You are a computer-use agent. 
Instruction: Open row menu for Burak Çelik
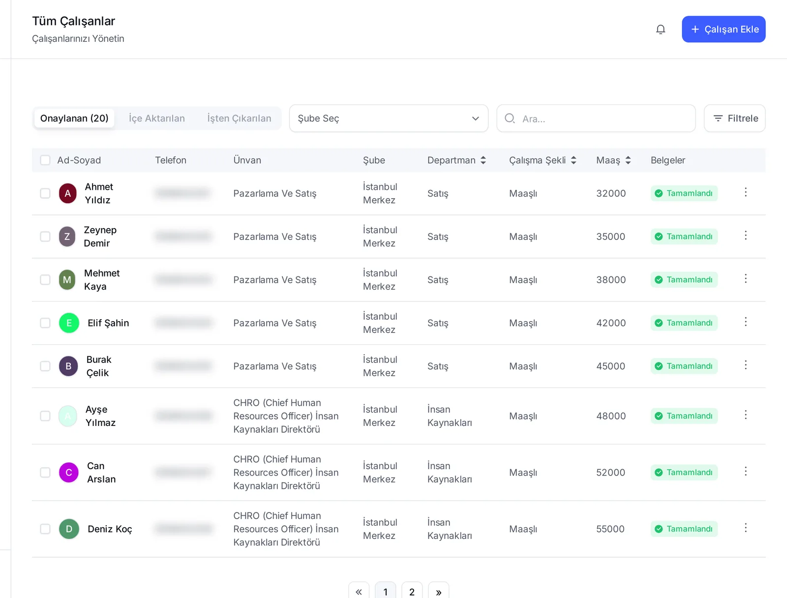(x=746, y=365)
